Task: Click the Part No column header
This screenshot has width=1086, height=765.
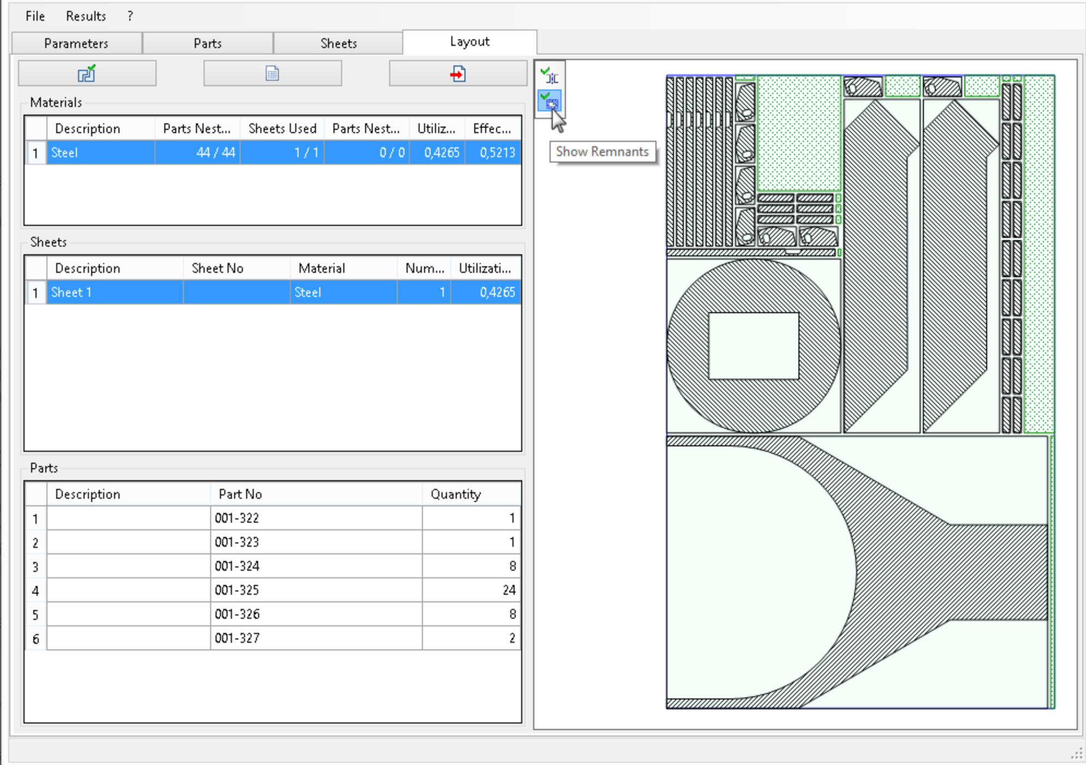Action: click(x=316, y=494)
